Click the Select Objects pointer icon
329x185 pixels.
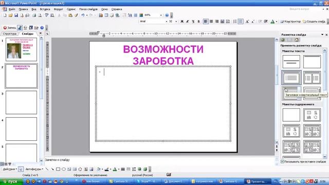tap(21, 169)
